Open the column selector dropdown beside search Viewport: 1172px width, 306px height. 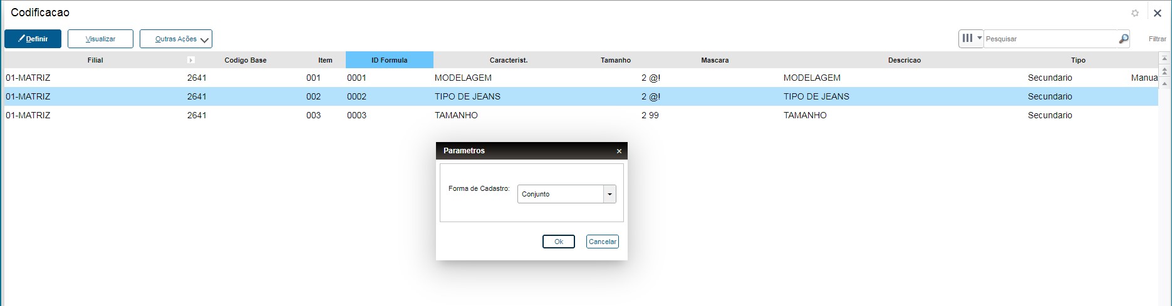tap(971, 38)
